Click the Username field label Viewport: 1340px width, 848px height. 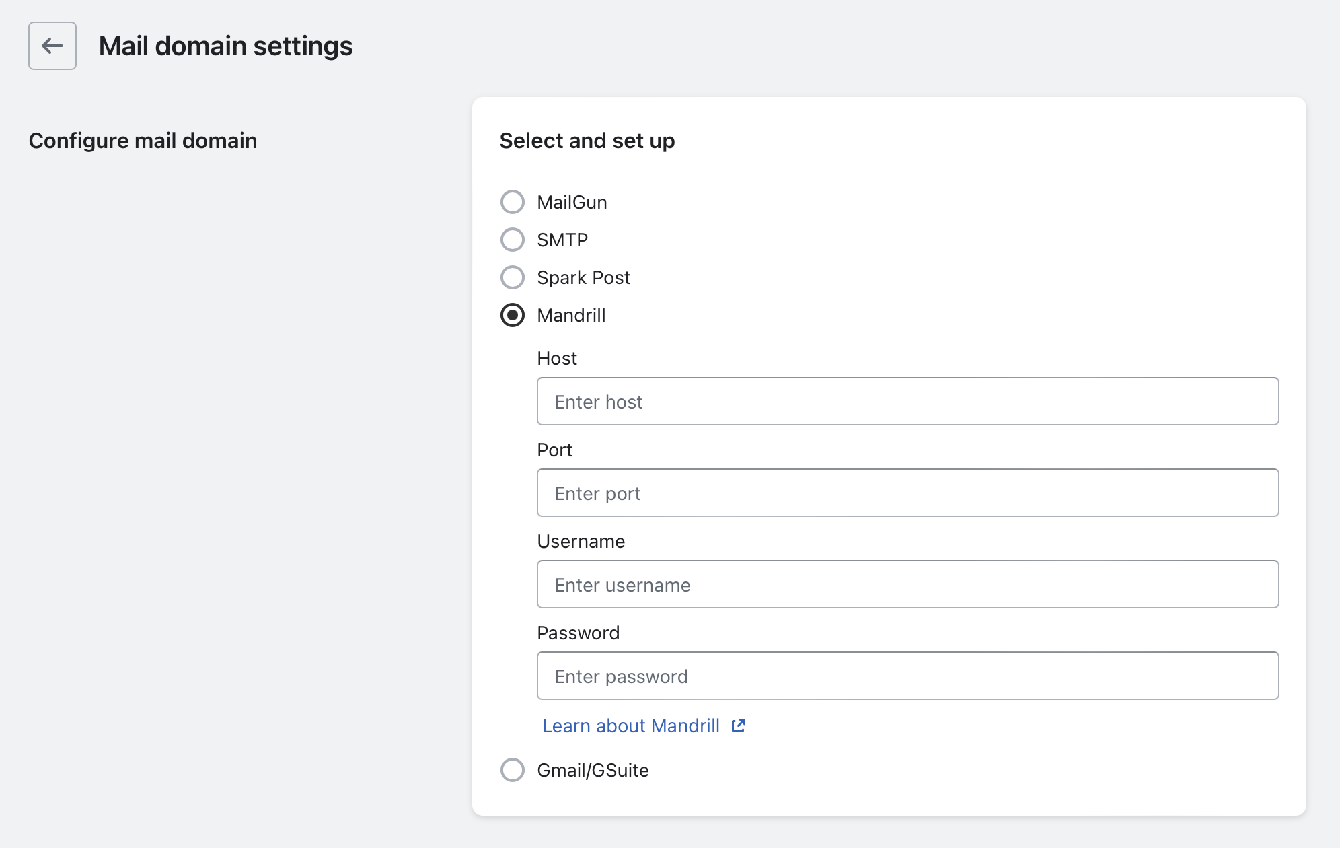tap(581, 541)
